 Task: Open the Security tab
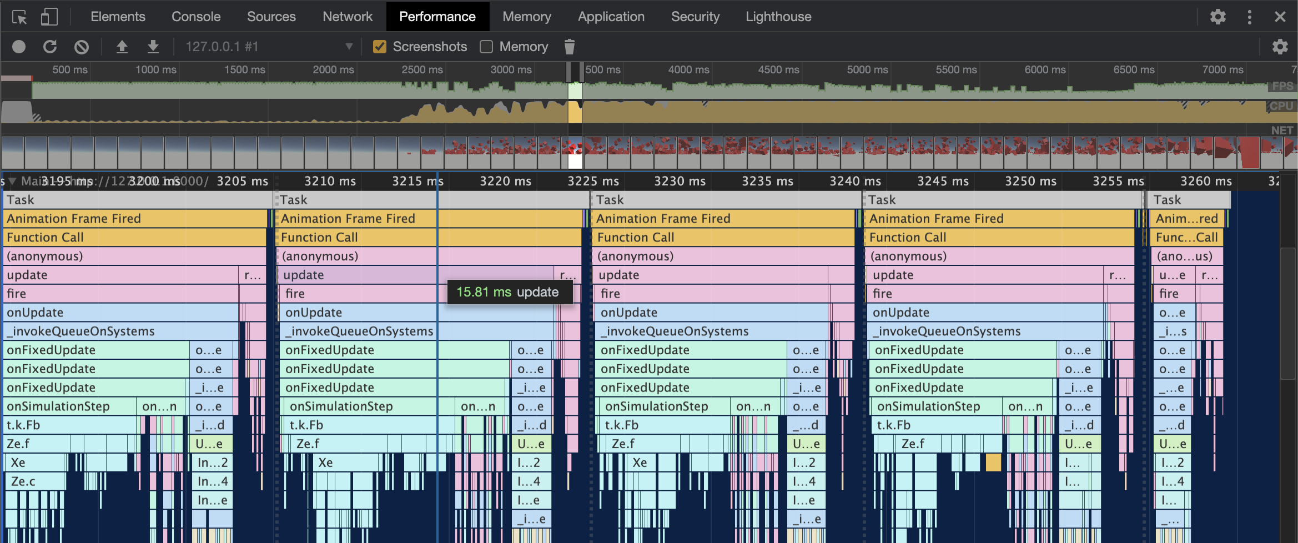tap(695, 17)
